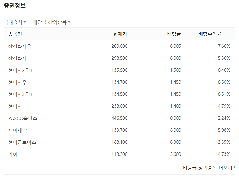Click the 6,300 dividend value
Viewport: 239px width, 176px height.
click(176, 142)
